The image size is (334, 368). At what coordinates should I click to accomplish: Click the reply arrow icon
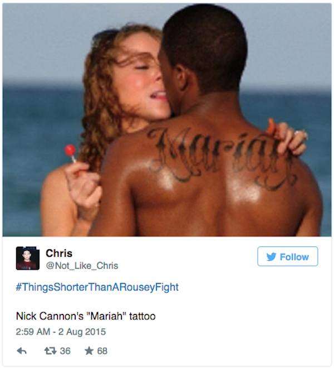pos(22,351)
